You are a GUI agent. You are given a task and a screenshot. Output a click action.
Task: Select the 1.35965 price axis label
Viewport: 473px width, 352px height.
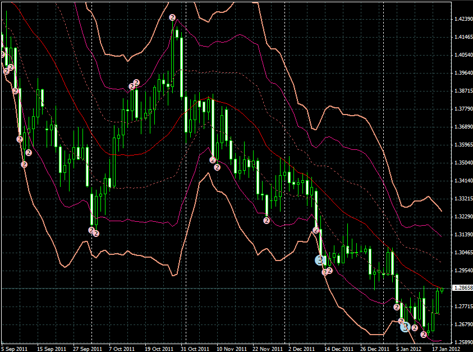tap(462, 145)
